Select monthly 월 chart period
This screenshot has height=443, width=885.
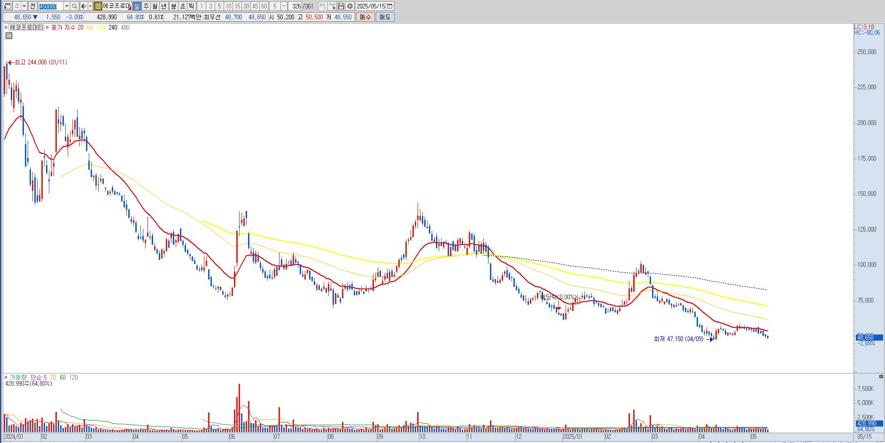coord(155,6)
